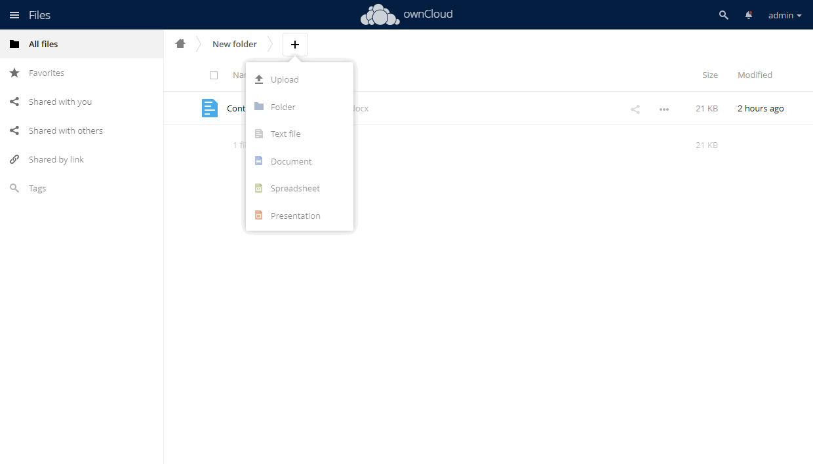This screenshot has width=813, height=464.
Task: Open the hamburger app menu
Action: [x=14, y=15]
